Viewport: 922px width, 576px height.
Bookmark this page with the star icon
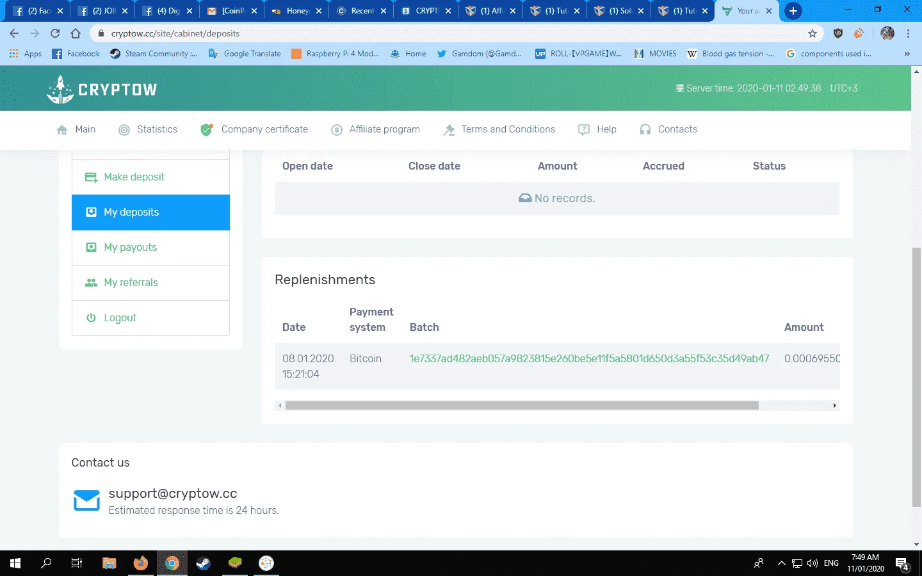813,33
